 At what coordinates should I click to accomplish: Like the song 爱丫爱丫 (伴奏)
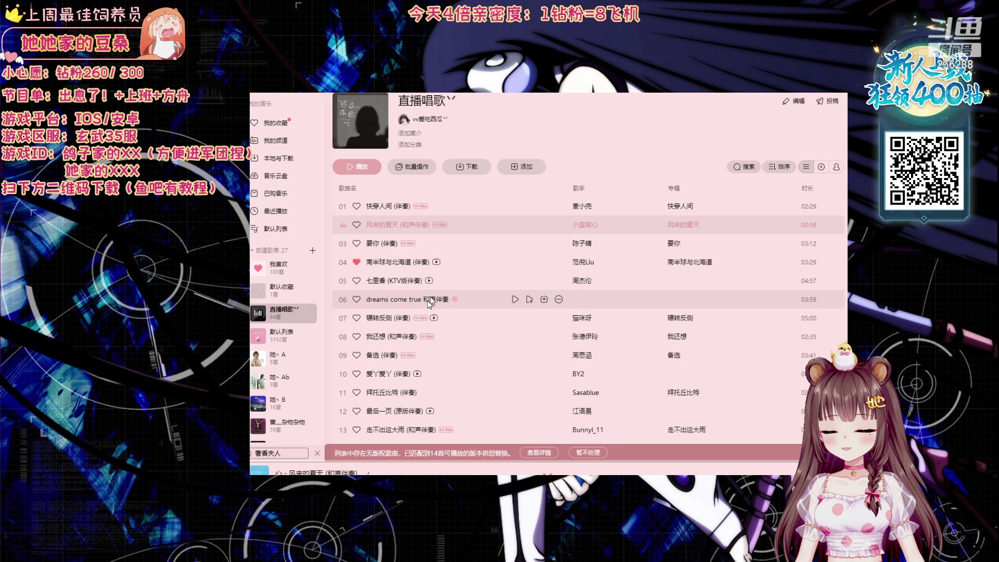pos(356,374)
